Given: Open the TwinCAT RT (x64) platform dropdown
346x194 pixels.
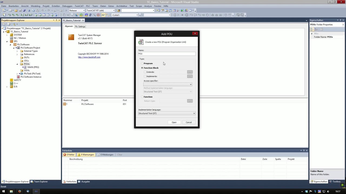Looking at the screenshot, I should coord(101,11).
